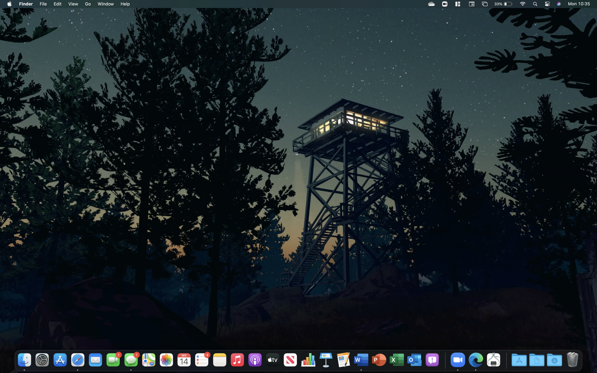The width and height of the screenshot is (597, 373).
Task: Expand the Downloads folder stack in Dock
Action: point(554,360)
